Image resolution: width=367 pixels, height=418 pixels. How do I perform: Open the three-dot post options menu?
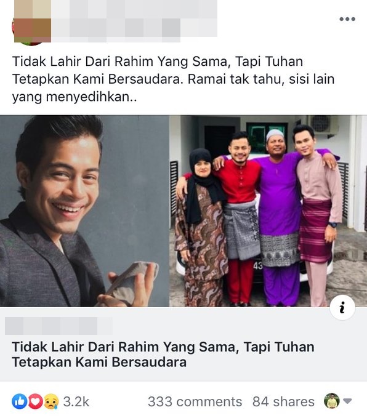347,19
